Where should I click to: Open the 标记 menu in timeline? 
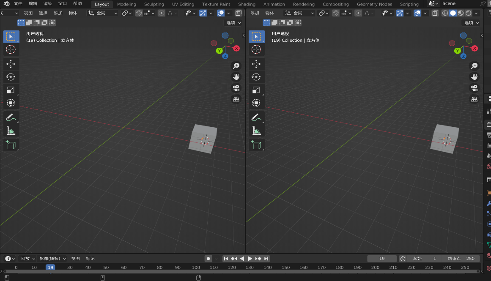coord(91,259)
